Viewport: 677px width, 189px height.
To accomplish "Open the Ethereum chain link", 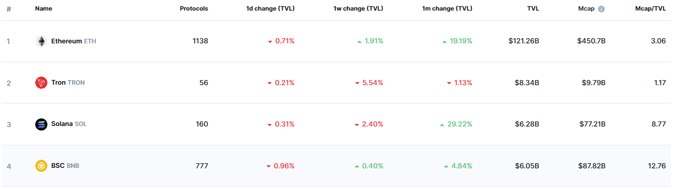I will click(67, 41).
